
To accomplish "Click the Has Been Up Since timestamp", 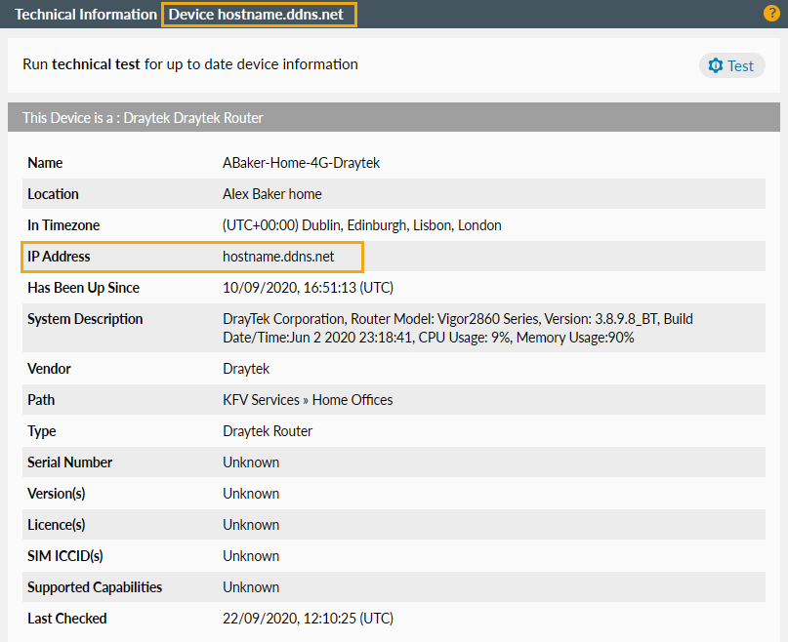I will click(308, 287).
